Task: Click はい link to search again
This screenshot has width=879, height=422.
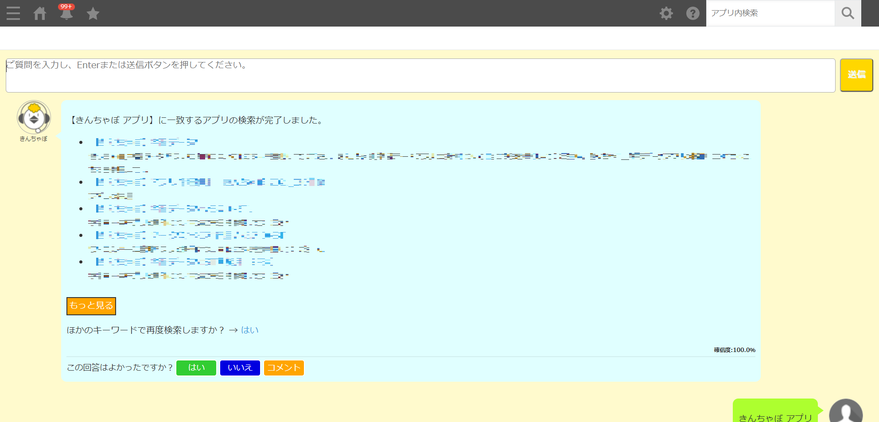Action: click(x=249, y=330)
